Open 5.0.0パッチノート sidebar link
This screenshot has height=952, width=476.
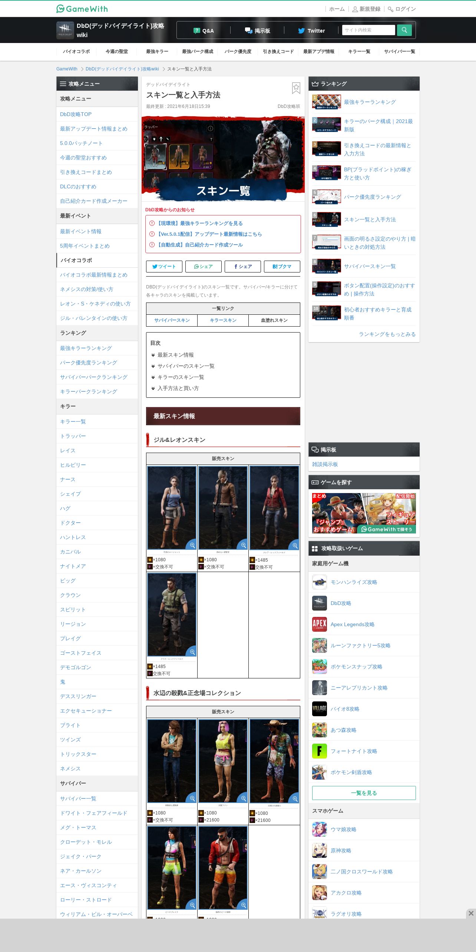point(97,143)
